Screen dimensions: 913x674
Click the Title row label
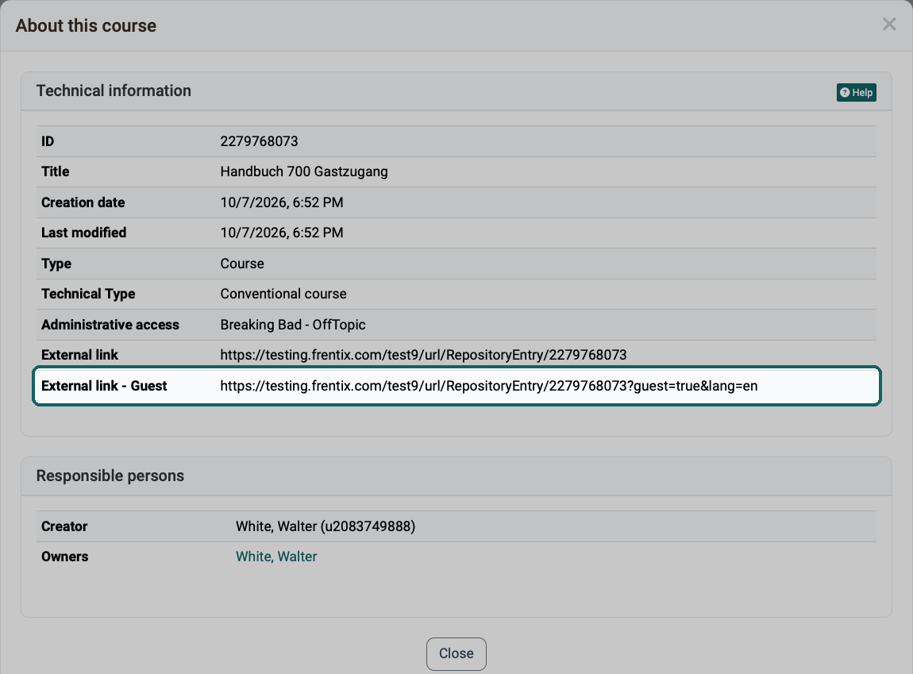[56, 171]
